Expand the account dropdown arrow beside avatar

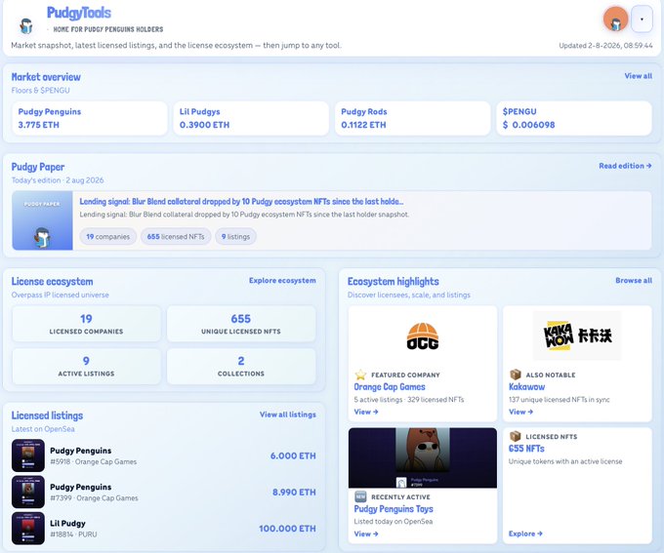click(642, 20)
